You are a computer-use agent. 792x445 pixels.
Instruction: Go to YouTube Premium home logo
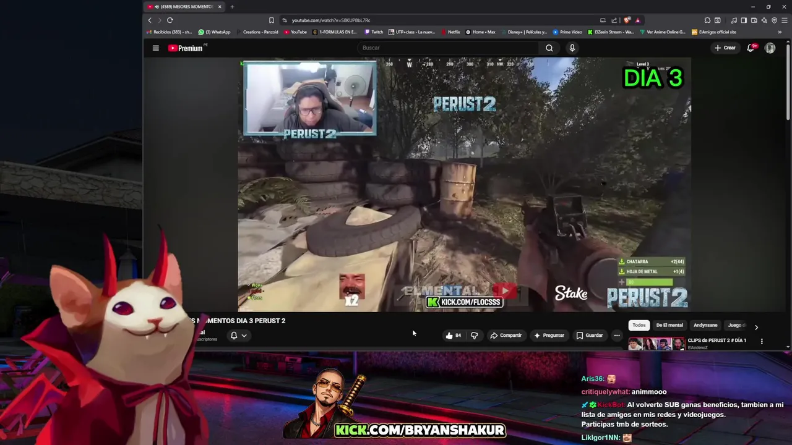click(x=186, y=48)
